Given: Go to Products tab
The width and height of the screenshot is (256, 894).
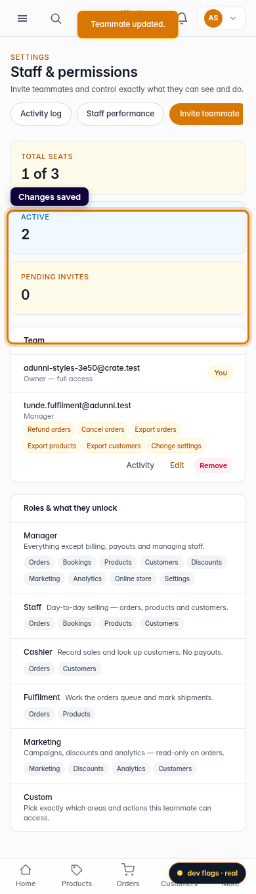Looking at the screenshot, I should click(x=77, y=876).
